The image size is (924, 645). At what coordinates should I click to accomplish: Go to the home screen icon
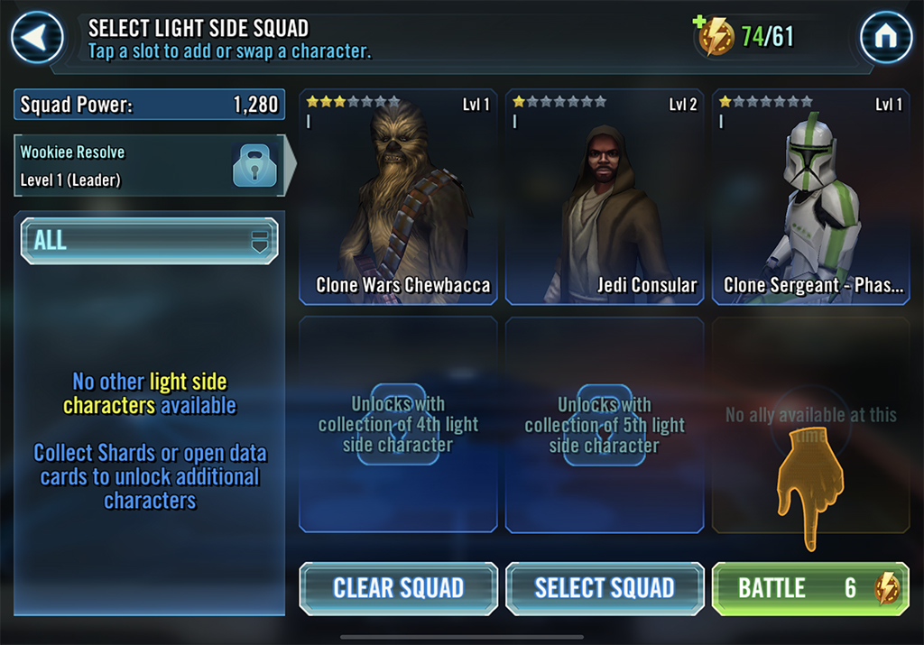pos(886,37)
